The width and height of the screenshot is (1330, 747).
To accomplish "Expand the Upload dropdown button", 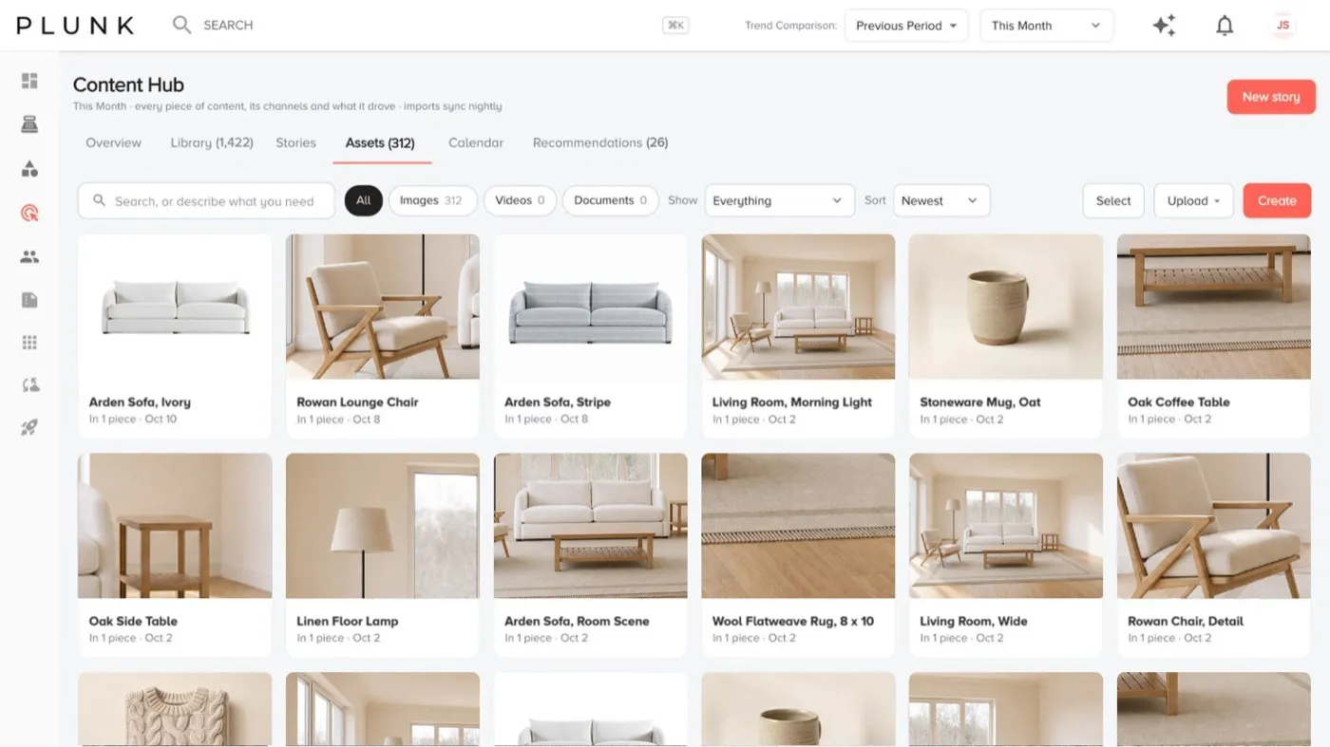I will (x=1194, y=200).
